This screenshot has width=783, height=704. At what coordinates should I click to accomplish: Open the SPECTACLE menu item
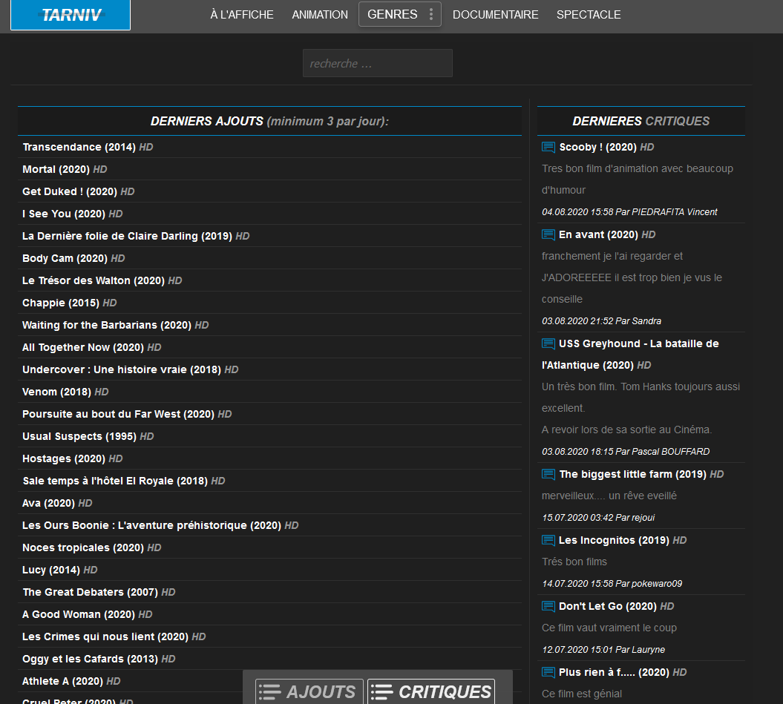(x=589, y=15)
